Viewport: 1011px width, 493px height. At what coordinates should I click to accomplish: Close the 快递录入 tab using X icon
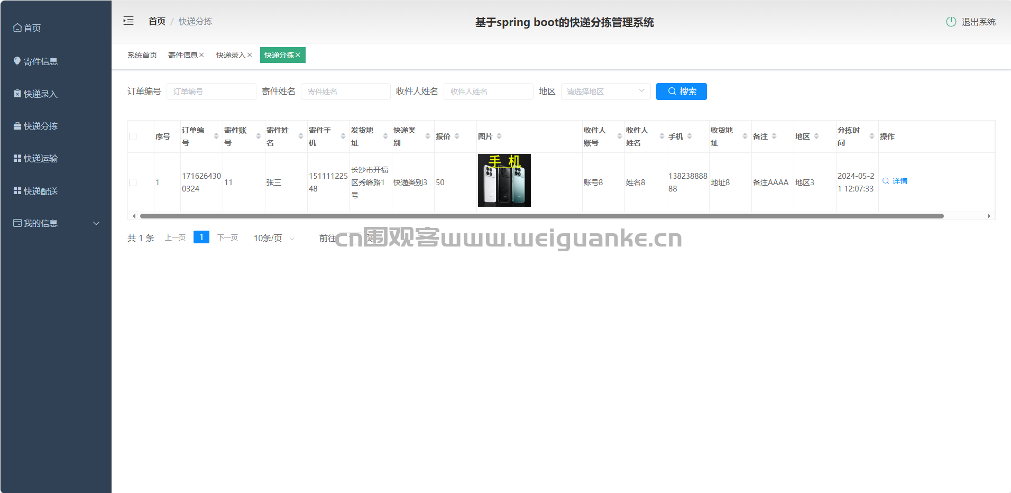pyautogui.click(x=250, y=55)
